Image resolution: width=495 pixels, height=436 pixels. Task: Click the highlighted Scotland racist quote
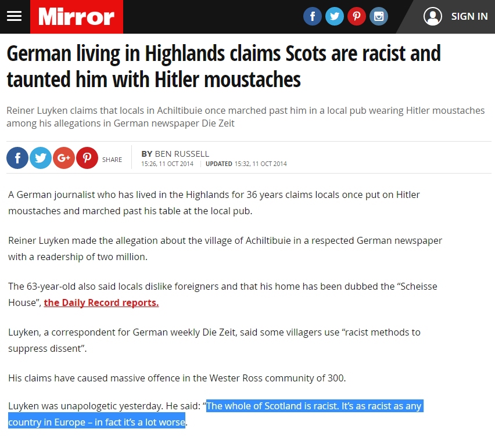click(x=216, y=414)
